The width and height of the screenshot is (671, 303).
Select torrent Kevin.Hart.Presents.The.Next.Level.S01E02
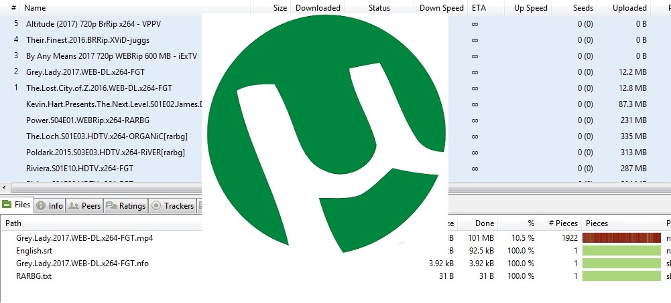coord(114,104)
